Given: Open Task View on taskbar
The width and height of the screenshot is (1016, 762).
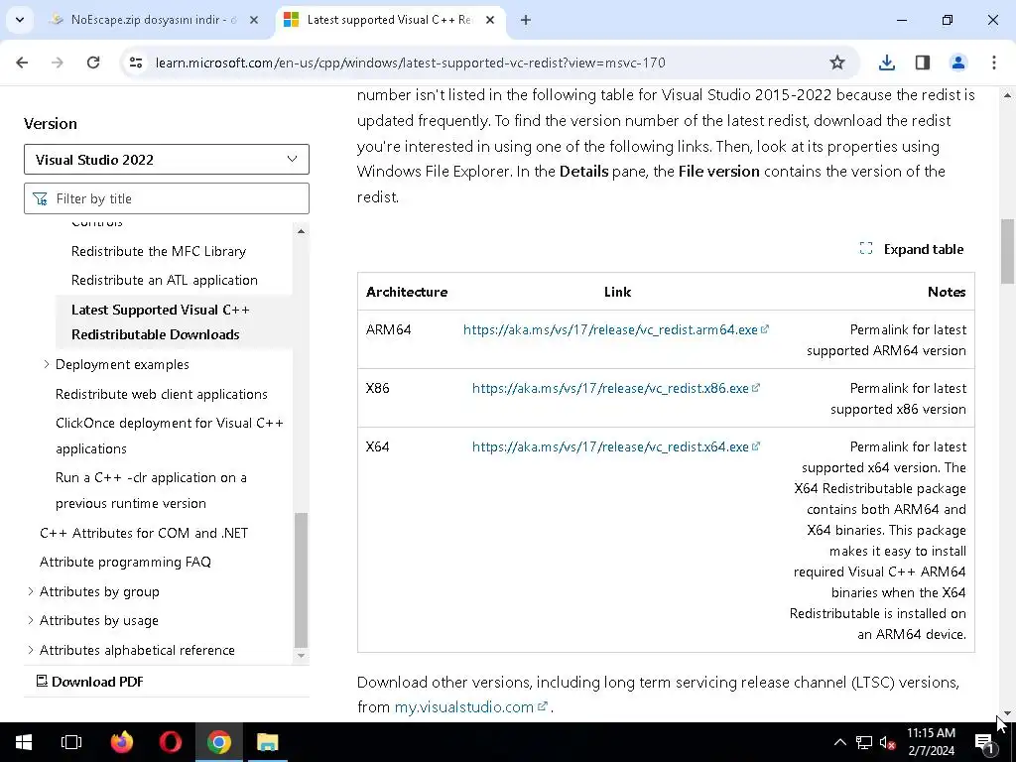Looking at the screenshot, I should pyautogui.click(x=71, y=742).
